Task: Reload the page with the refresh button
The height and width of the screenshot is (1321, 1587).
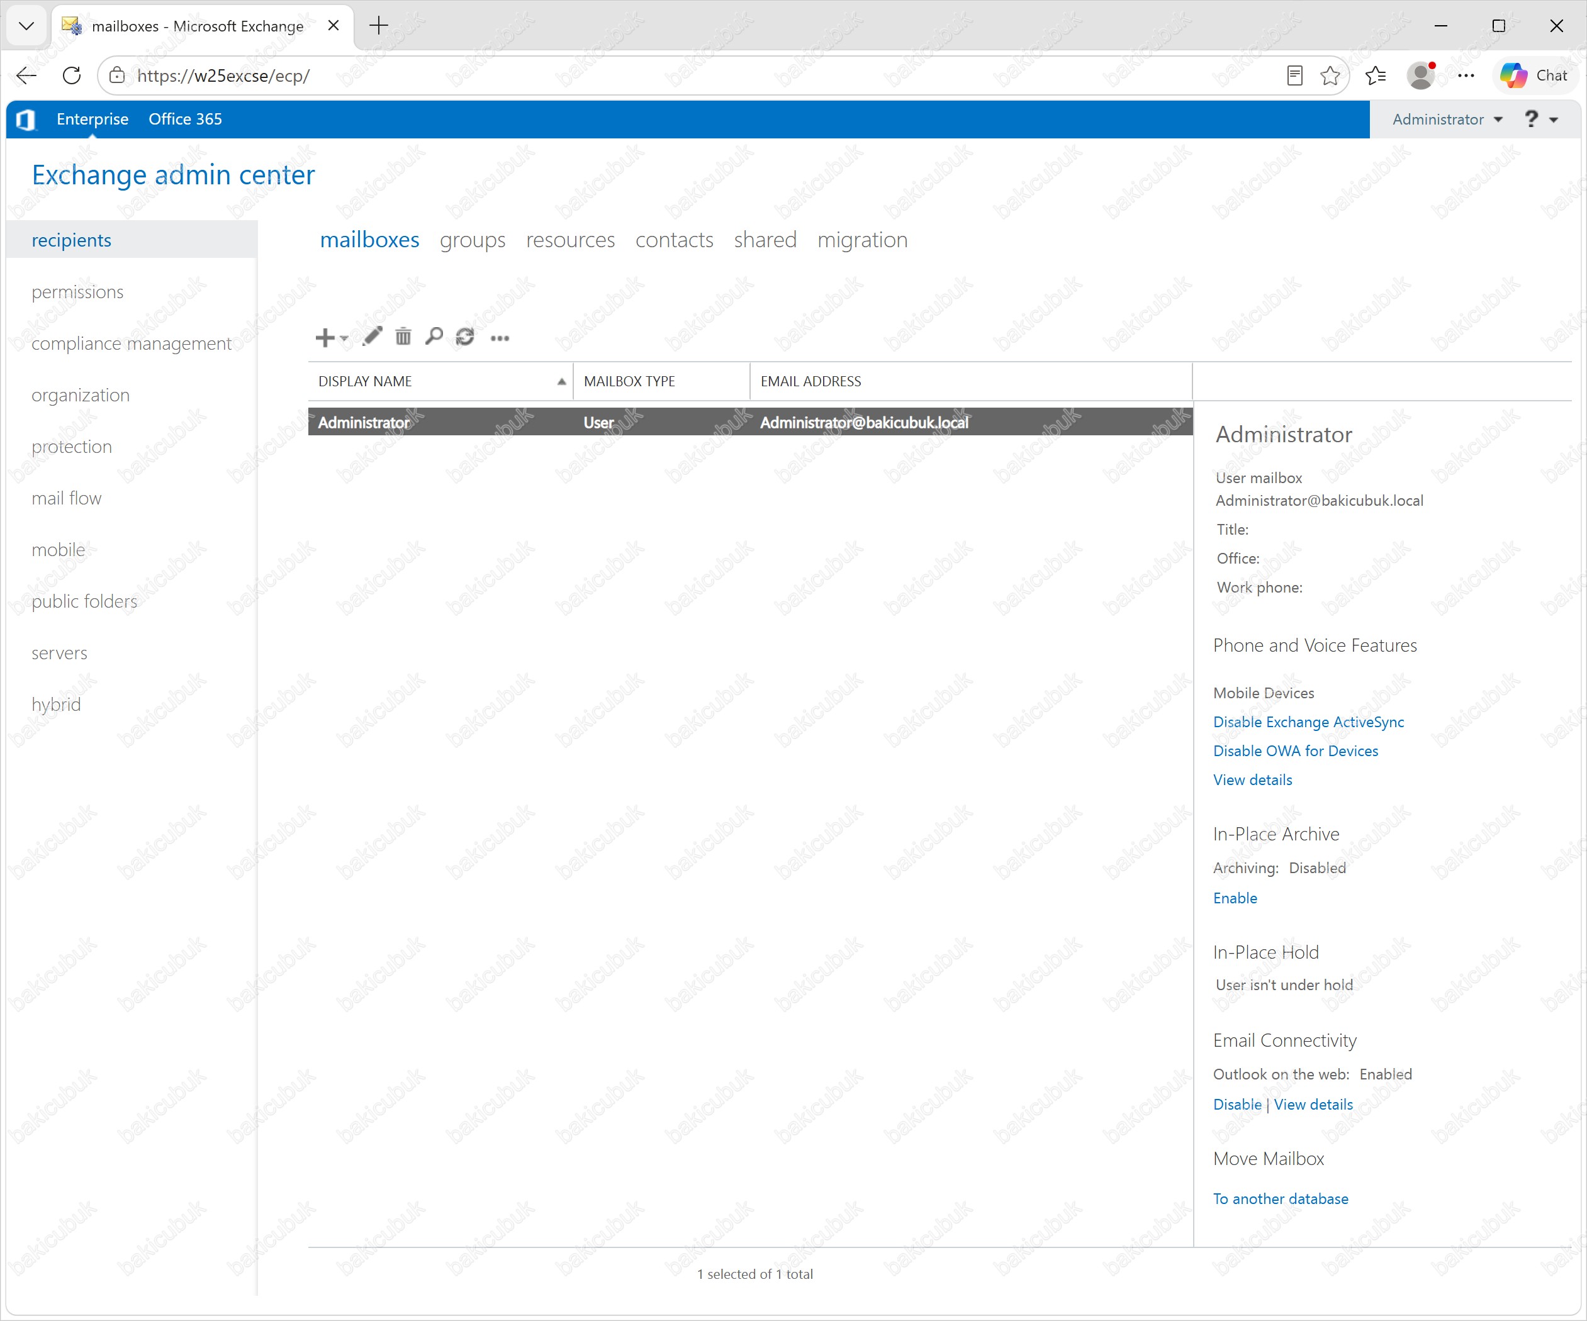Action: (72, 75)
